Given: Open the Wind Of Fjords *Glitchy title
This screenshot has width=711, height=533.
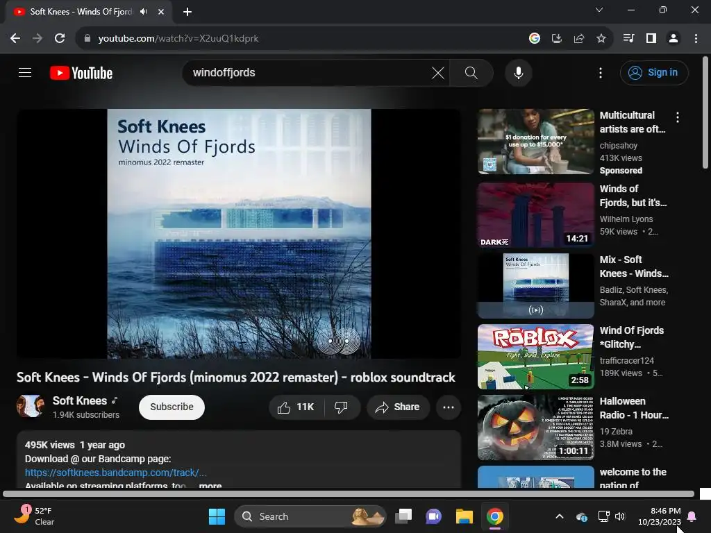Looking at the screenshot, I should tap(632, 338).
